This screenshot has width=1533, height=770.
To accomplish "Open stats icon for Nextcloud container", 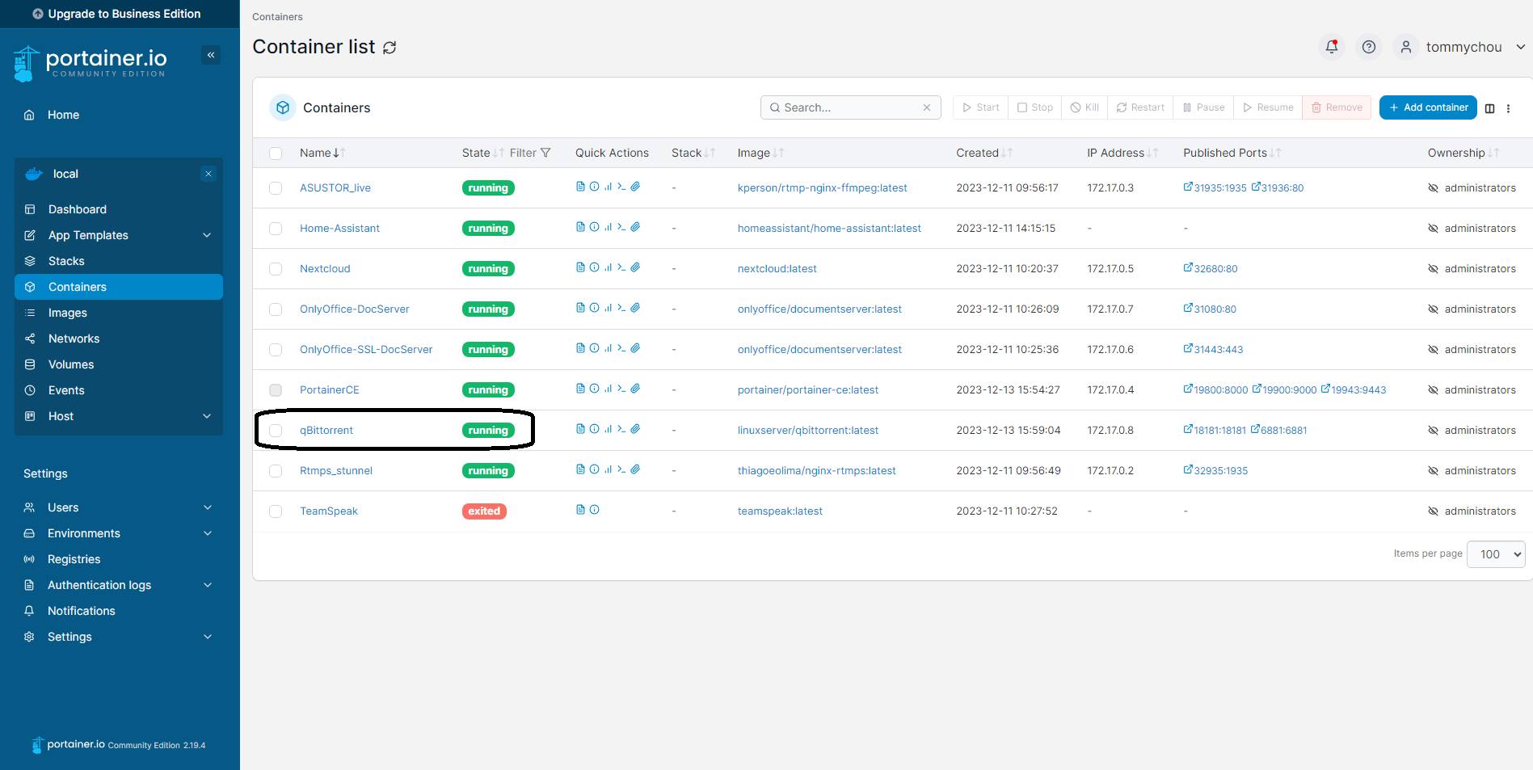I will tap(608, 267).
